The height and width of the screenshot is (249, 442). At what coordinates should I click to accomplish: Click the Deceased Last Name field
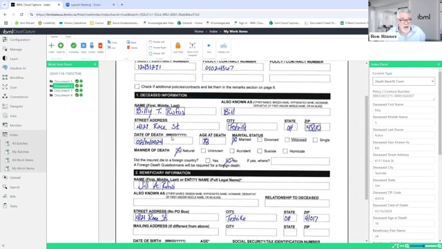pyautogui.click(x=403, y=136)
